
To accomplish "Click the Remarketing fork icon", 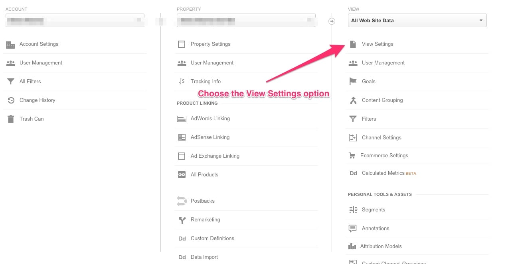I will point(182,220).
